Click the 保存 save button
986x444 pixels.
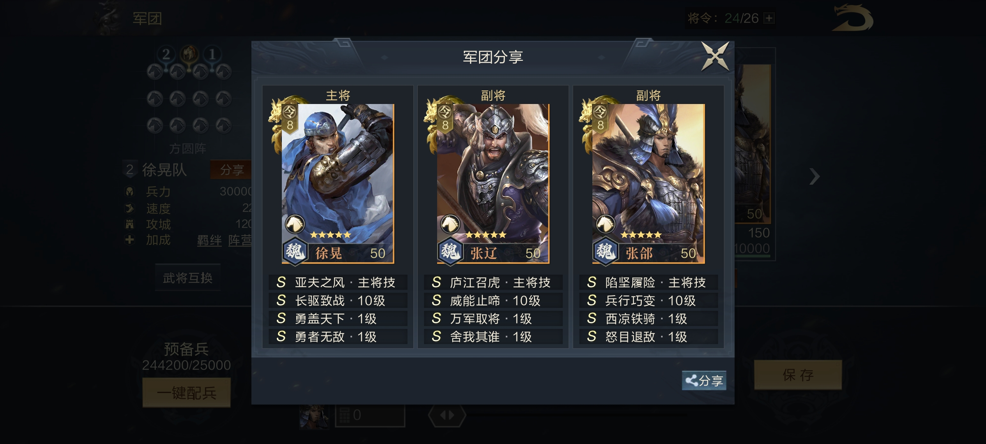click(x=798, y=375)
